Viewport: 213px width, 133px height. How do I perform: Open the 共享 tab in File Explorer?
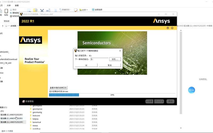click(x=9, y=5)
